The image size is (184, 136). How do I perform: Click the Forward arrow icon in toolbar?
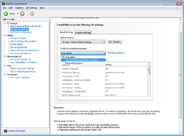click(x=22, y=14)
